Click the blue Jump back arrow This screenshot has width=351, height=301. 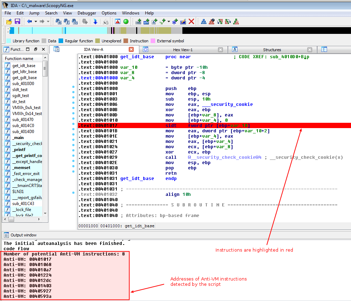coord(30,22)
